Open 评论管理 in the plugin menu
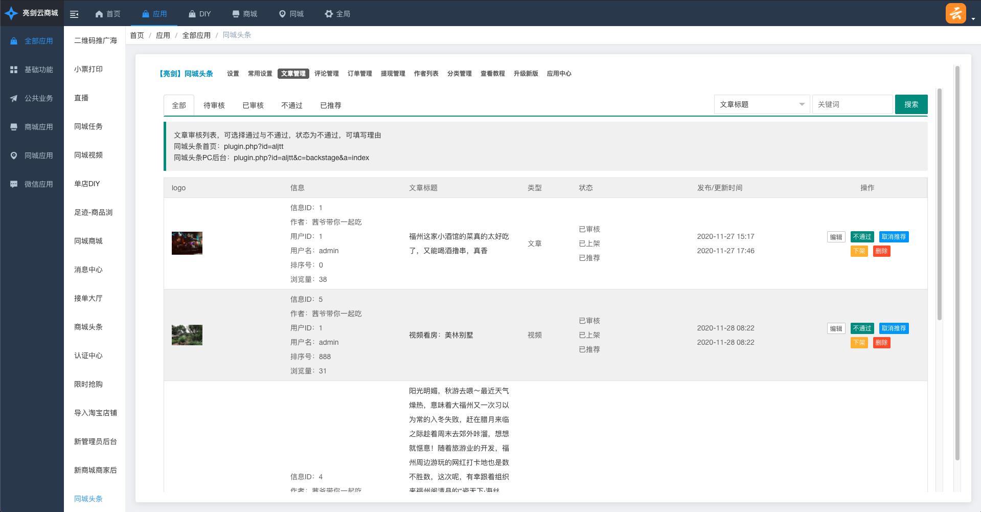Image resolution: width=981 pixels, height=512 pixels. 326,74
